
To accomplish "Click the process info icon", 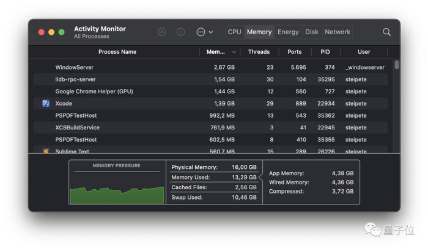I will (181, 32).
